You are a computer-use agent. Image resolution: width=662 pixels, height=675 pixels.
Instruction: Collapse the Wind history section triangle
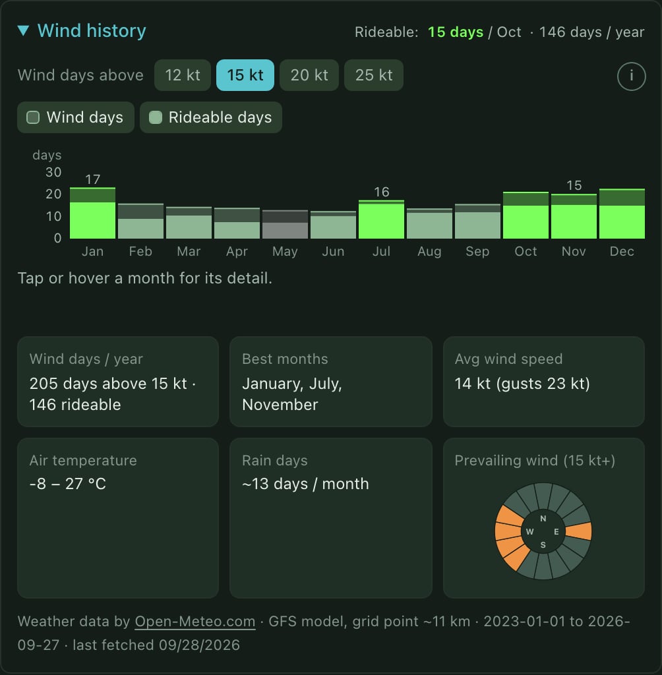pyautogui.click(x=23, y=31)
